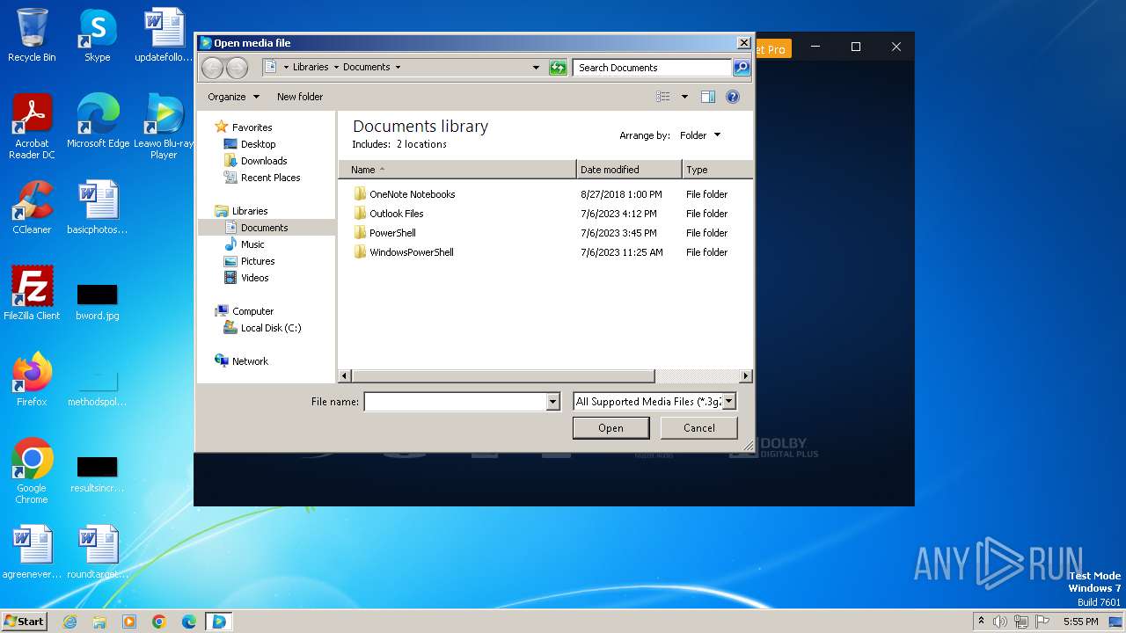This screenshot has width=1126, height=633.
Task: Select the Outlook Files folder
Action: (396, 214)
